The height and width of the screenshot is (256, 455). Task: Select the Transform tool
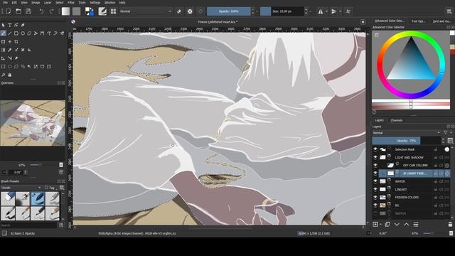(x=3, y=42)
